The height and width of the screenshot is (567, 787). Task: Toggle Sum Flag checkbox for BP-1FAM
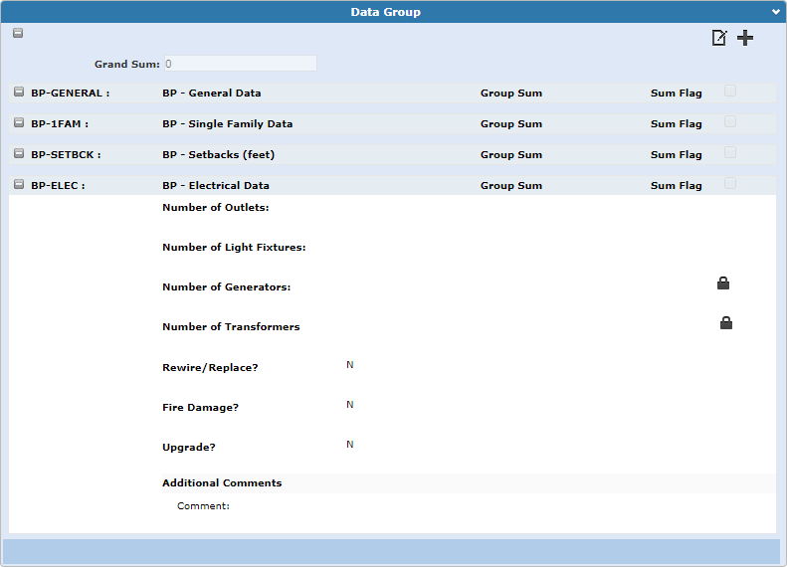point(730,122)
